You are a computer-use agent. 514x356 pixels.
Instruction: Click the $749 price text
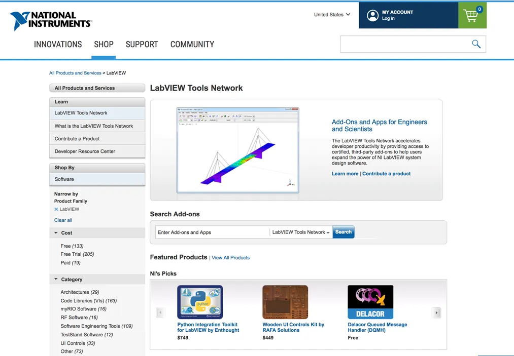[x=183, y=338]
